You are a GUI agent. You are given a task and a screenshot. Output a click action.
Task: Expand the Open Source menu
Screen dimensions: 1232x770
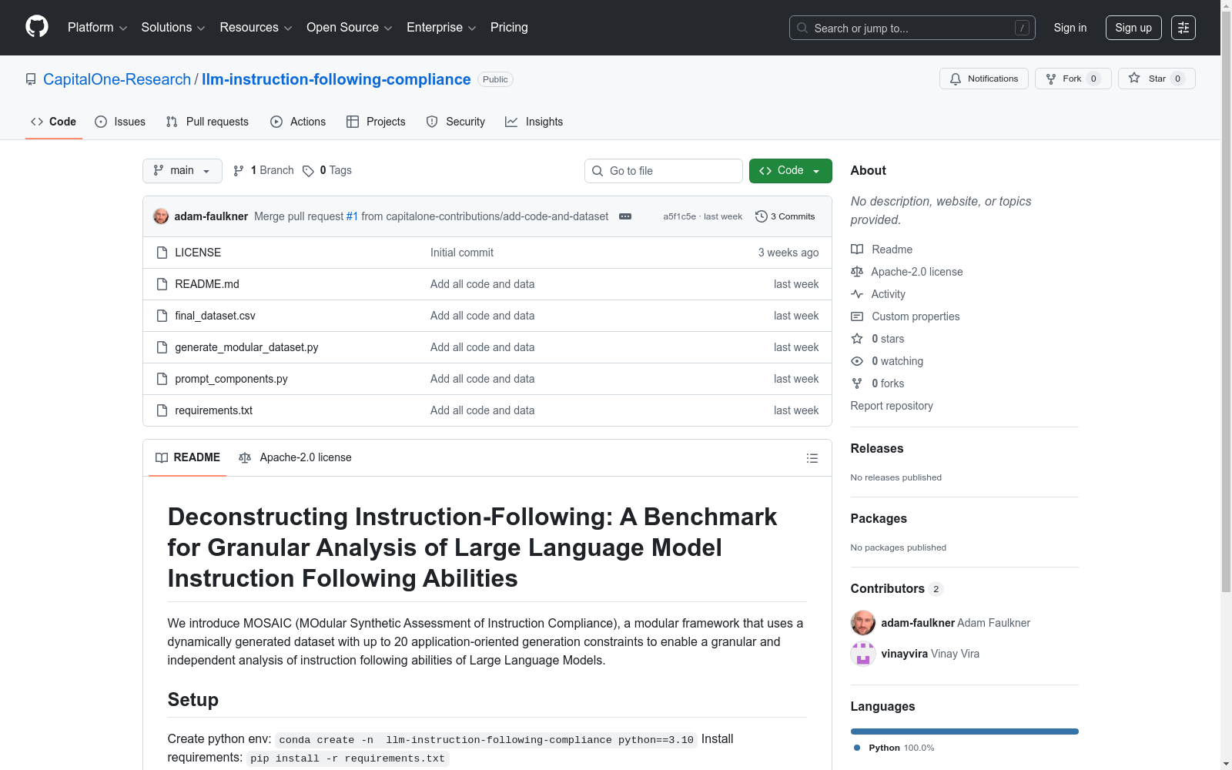point(350,28)
